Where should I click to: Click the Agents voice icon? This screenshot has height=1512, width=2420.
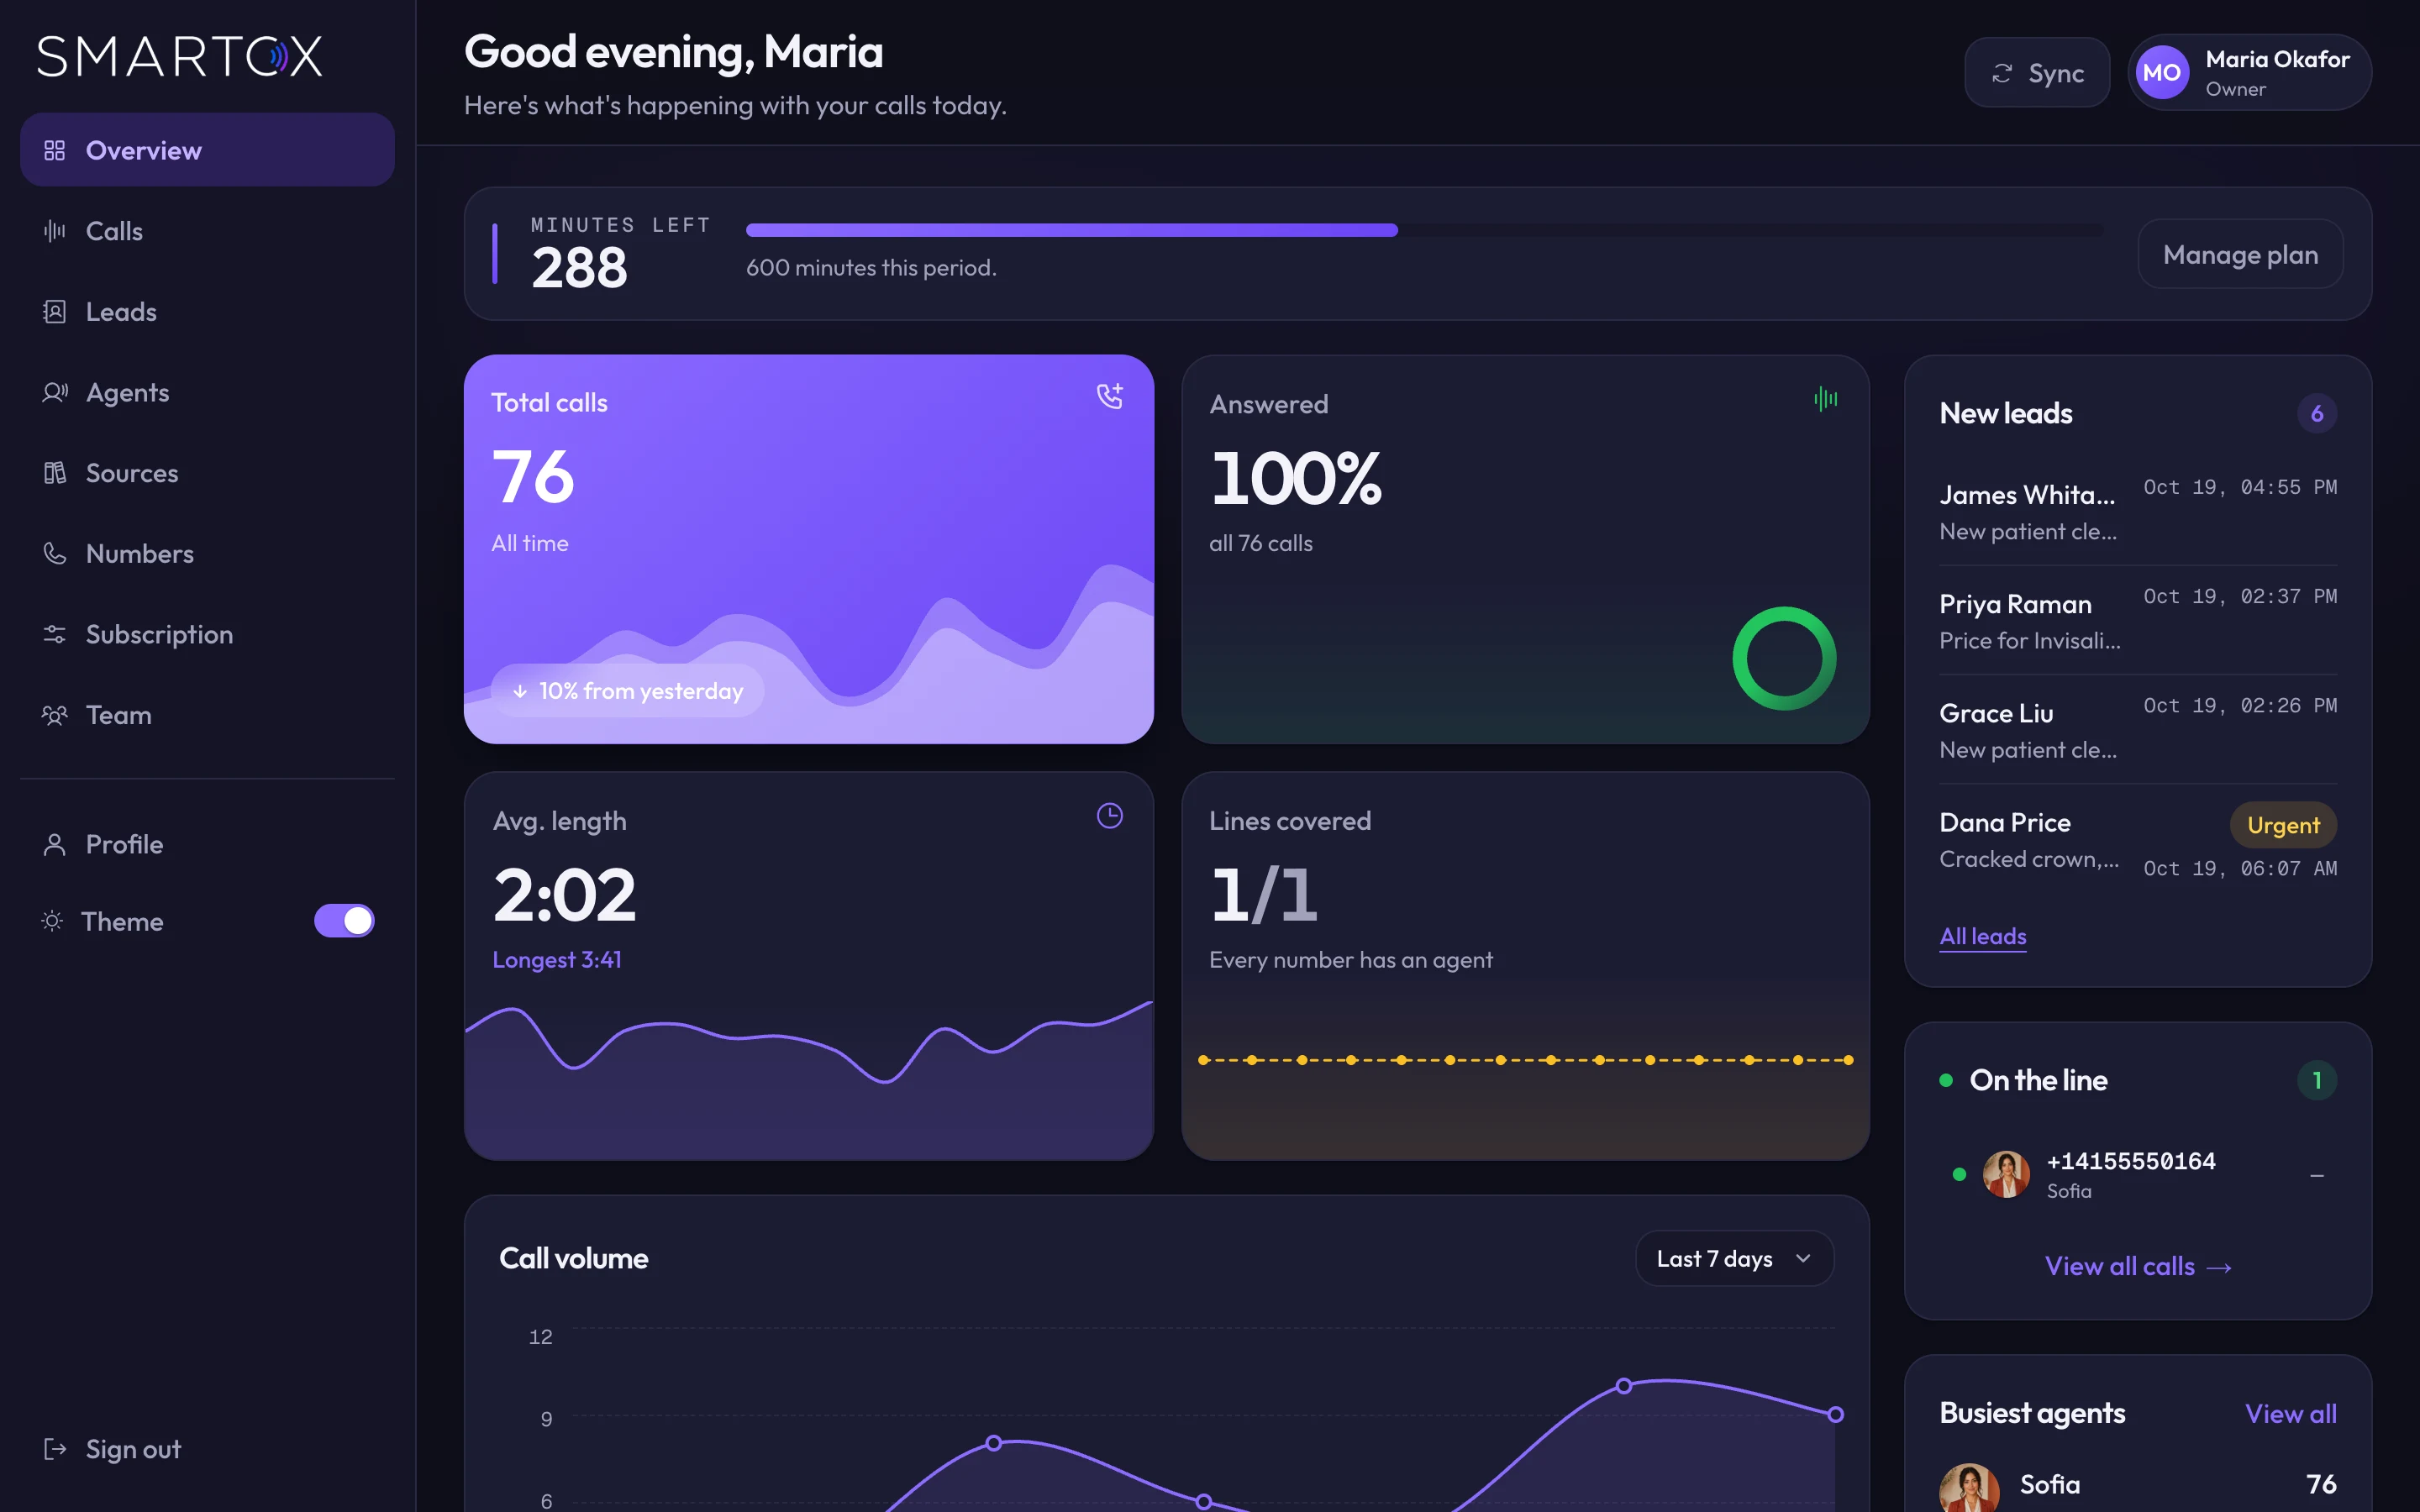click(x=54, y=392)
